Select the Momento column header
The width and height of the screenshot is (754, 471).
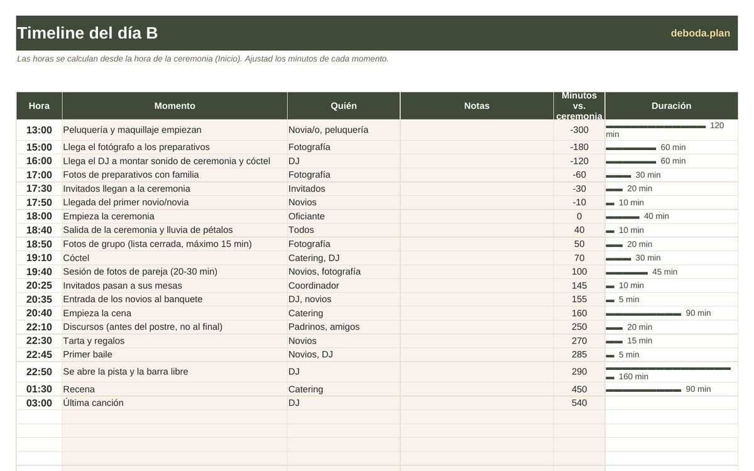(x=175, y=106)
